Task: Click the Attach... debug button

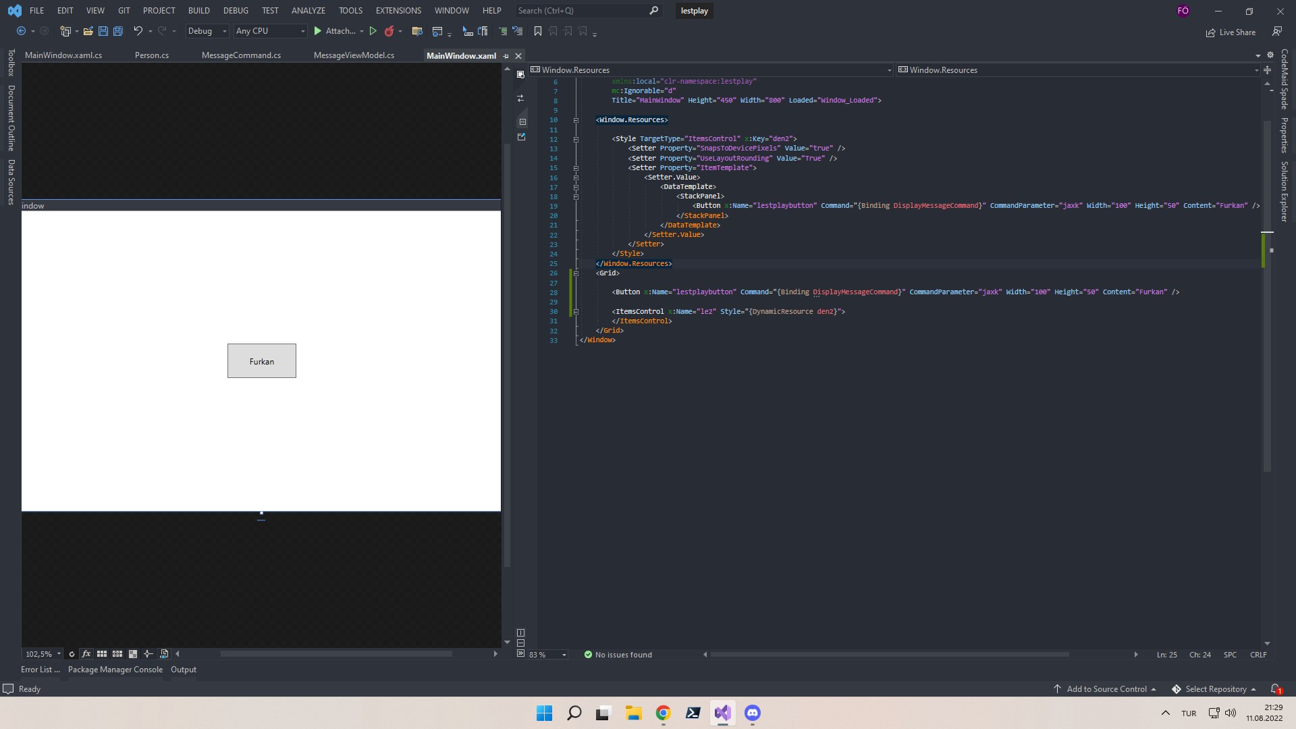Action: click(x=335, y=31)
